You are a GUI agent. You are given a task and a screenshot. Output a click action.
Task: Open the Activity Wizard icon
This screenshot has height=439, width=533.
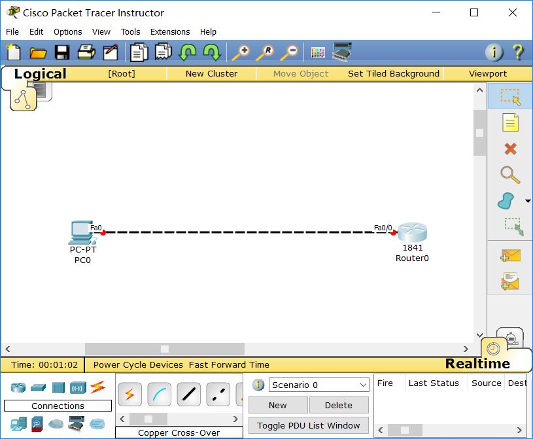click(111, 52)
